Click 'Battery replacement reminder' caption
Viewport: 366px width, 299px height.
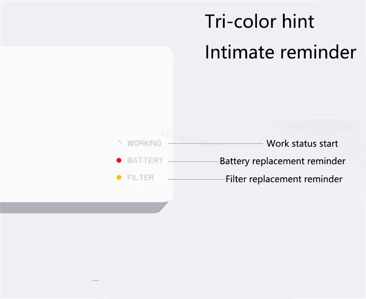click(x=283, y=161)
